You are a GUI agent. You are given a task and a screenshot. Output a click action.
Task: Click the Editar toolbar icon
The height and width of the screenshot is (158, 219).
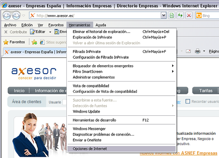(32, 32)
